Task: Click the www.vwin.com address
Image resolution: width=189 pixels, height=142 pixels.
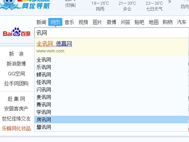Action: [x=50, y=51]
